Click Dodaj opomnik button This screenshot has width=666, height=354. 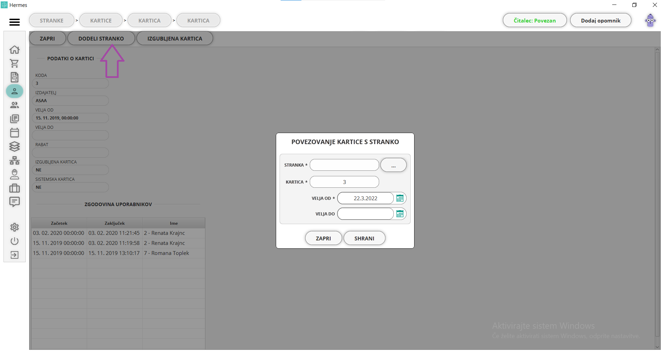coord(601,20)
